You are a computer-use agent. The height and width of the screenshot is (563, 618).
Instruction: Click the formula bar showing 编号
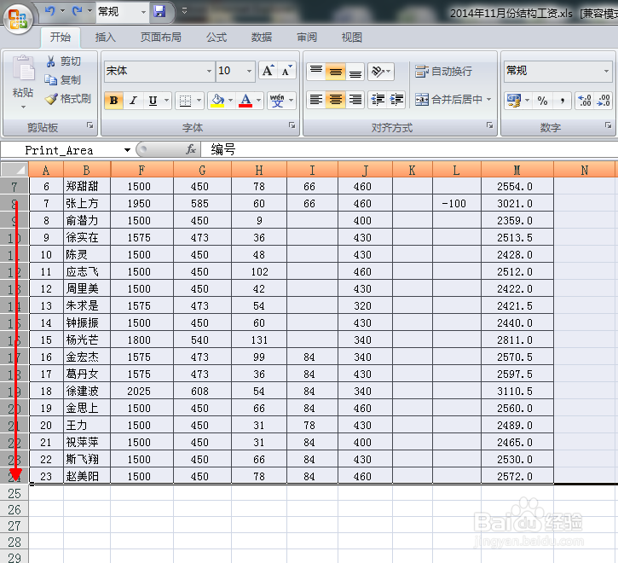click(x=409, y=149)
